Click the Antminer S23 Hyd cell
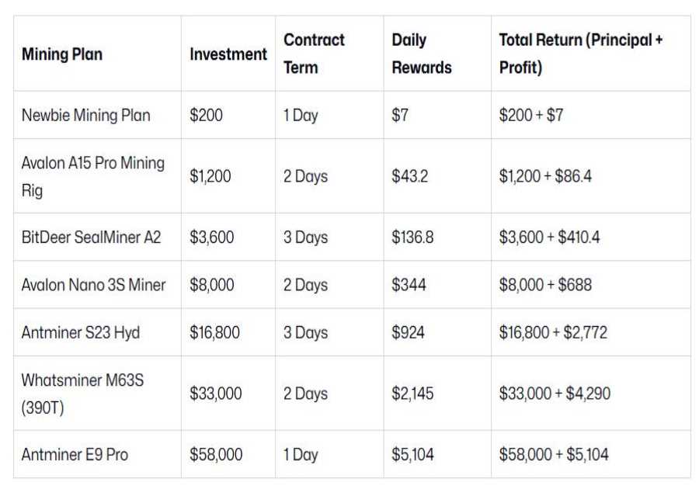The height and width of the screenshot is (489, 699). point(81,332)
